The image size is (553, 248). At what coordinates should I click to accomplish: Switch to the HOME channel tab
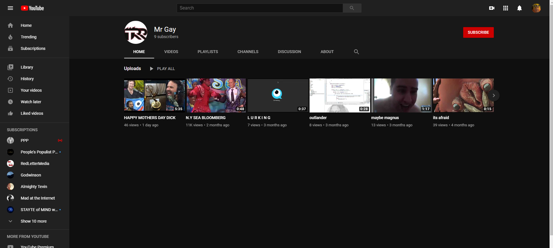pyautogui.click(x=139, y=52)
